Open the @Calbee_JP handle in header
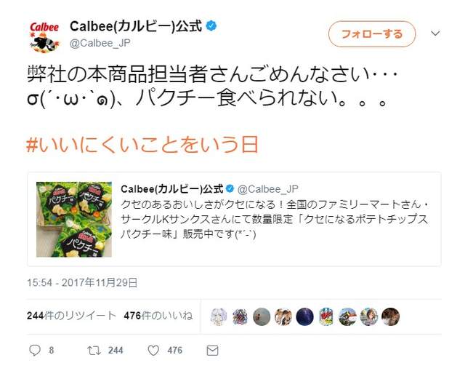The width and height of the screenshot is (465, 371). click(100, 43)
